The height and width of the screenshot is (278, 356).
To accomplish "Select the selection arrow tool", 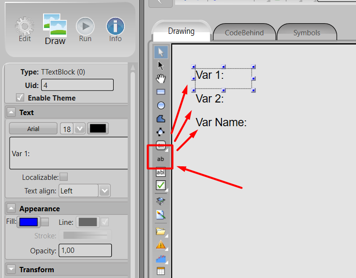I will (x=161, y=52).
